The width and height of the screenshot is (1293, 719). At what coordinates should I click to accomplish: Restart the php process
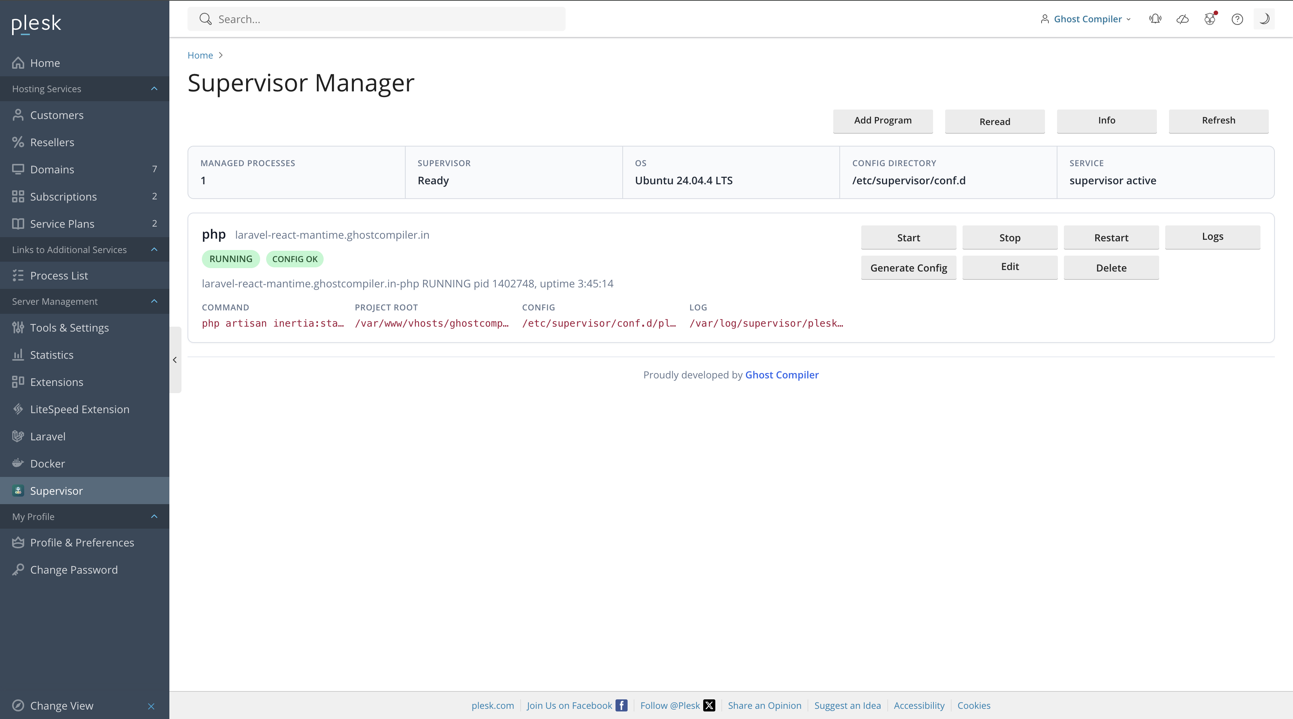(1111, 238)
